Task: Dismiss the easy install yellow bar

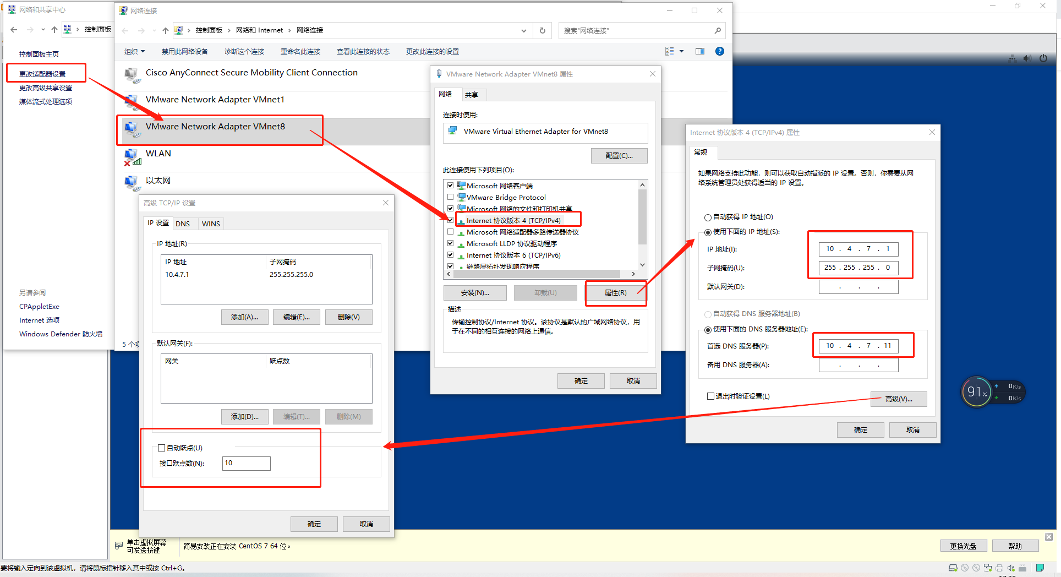Action: coord(1049,537)
